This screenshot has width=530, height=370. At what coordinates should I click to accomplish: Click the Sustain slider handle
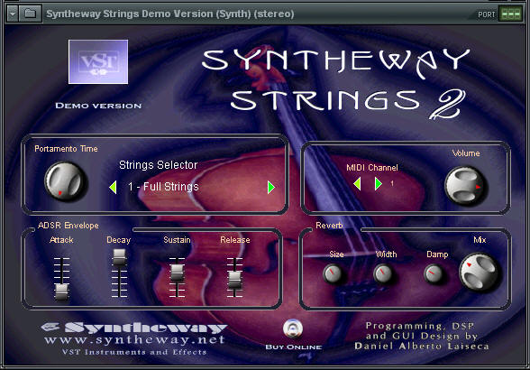pos(177,273)
